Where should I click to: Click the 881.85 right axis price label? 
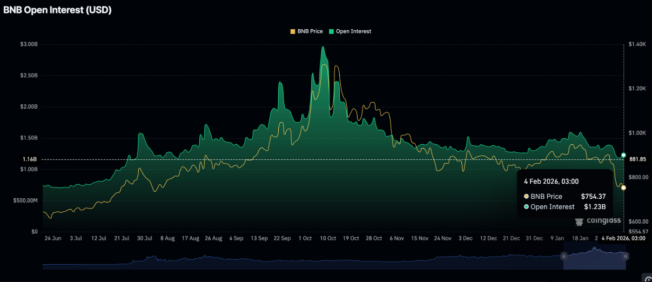point(637,159)
